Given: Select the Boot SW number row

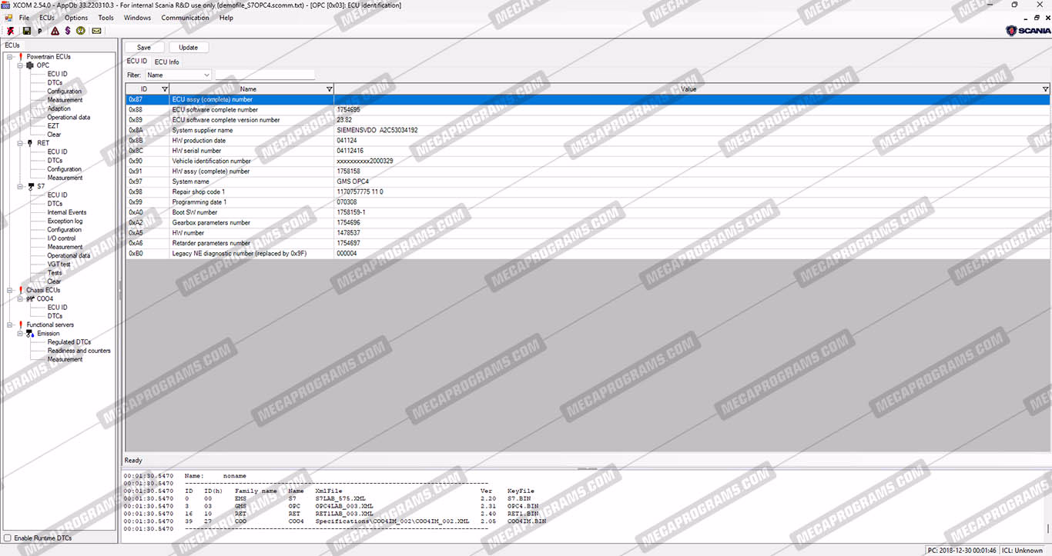Looking at the screenshot, I should point(587,212).
